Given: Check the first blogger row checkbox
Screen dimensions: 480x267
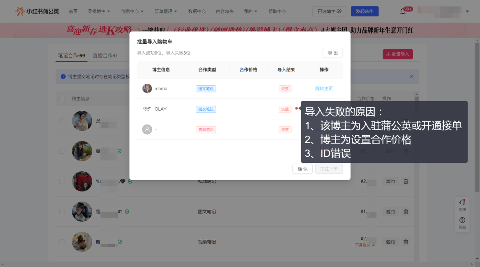Looking at the screenshot, I should pos(62,121).
